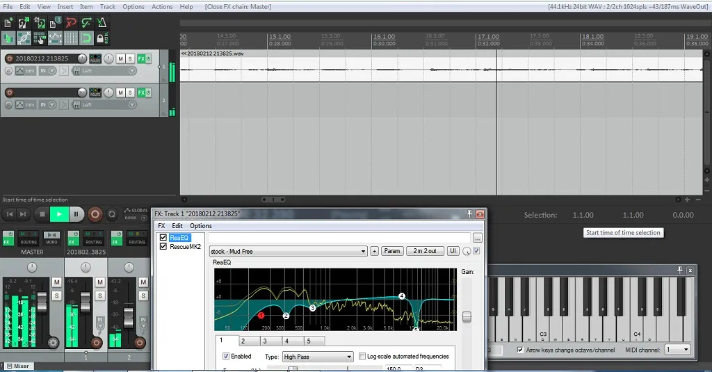The height and width of the screenshot is (372, 712).
Task: Toggle ripple editing icon
Action: [x=40, y=39]
